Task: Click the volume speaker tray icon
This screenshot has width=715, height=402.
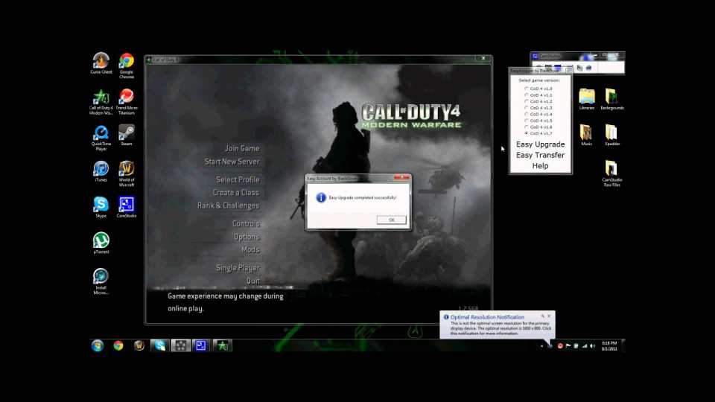Action: [x=592, y=346]
